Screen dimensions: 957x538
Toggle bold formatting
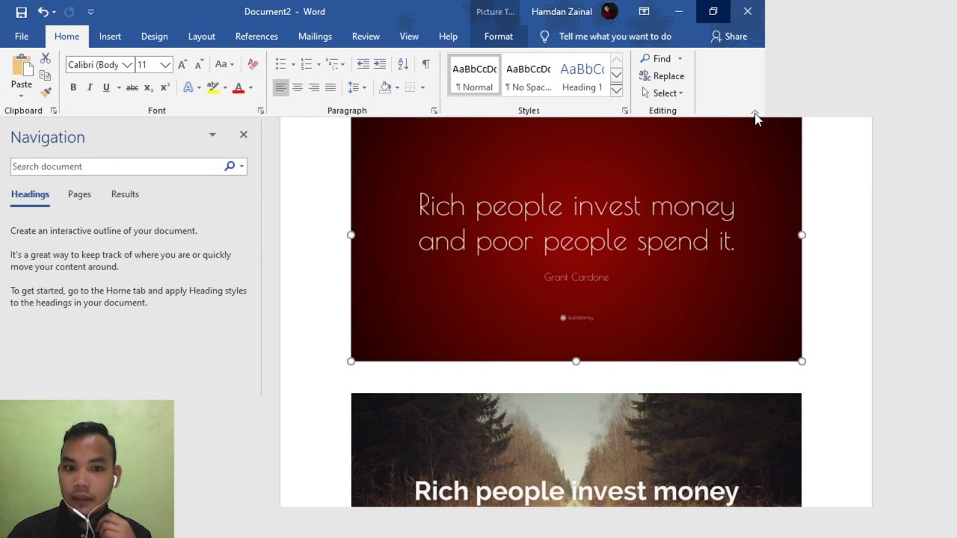73,87
